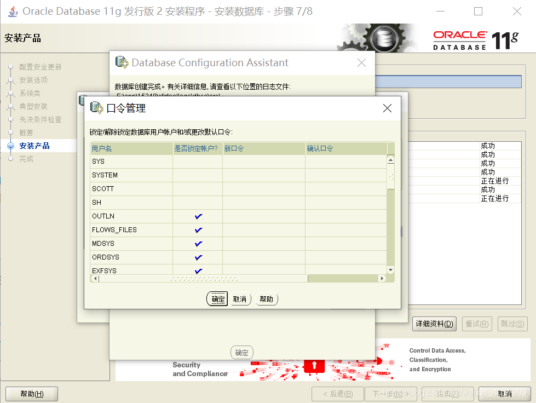
Task: Click the horizontal scrollbar thumb in user table
Action: (203, 279)
